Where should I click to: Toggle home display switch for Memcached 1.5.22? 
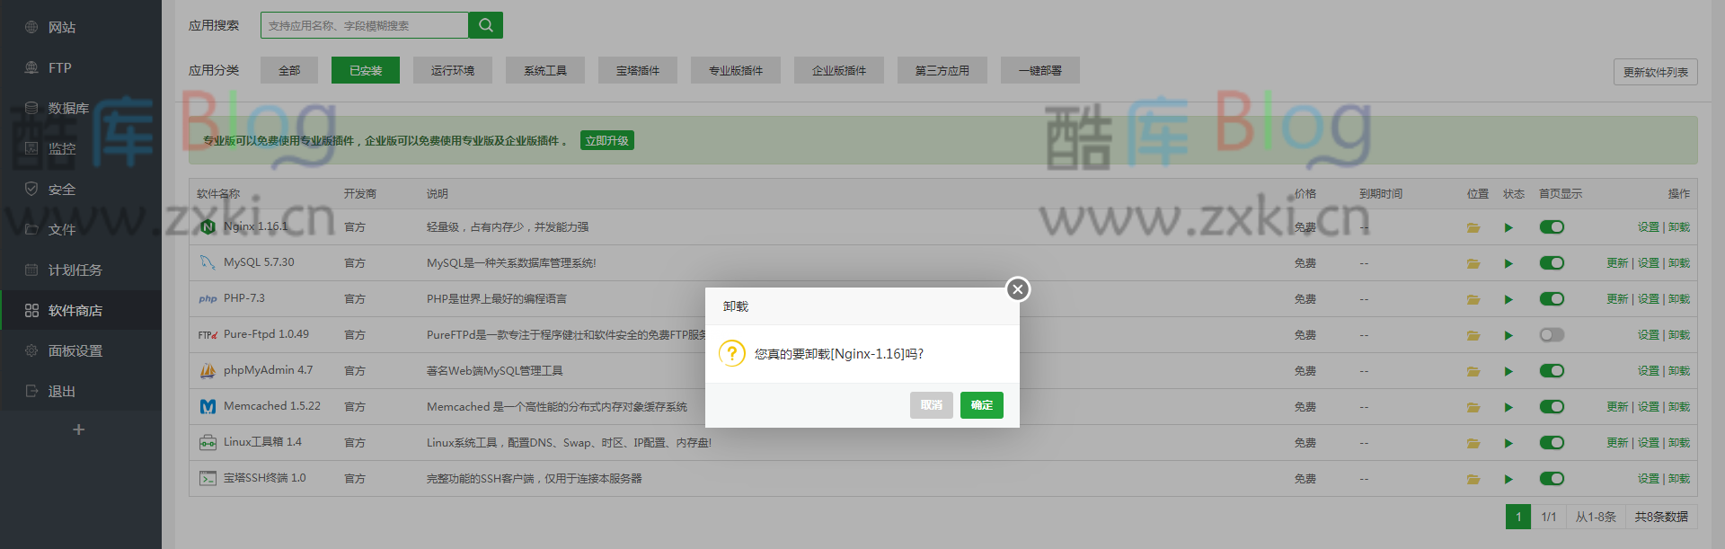1552,407
